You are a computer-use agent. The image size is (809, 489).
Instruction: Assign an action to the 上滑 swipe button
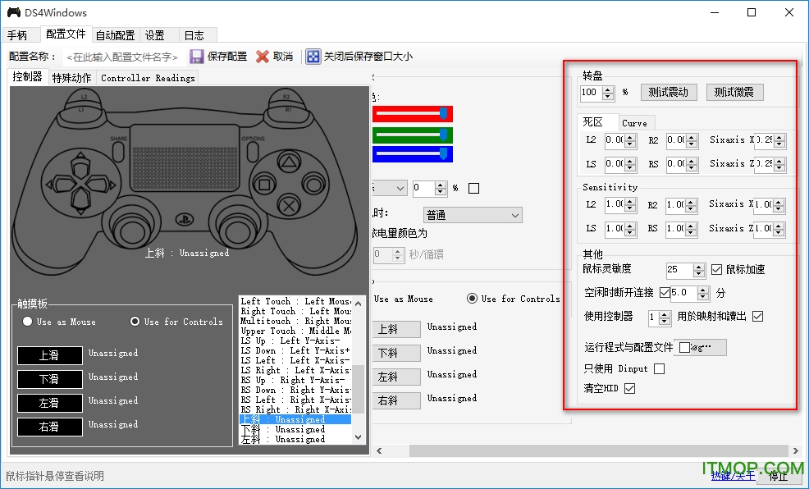[x=48, y=355]
